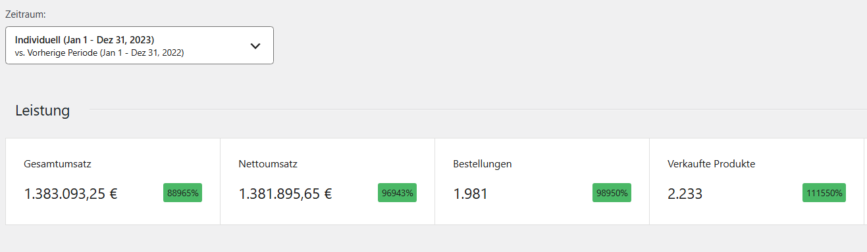Click the partially visible card at right edge
The height and width of the screenshot is (252, 867).
(x=866, y=181)
